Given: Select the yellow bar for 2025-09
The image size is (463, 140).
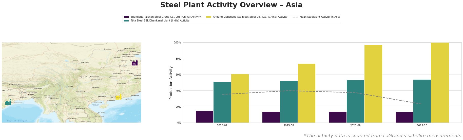Looking at the screenshot, I should point(373,84).
